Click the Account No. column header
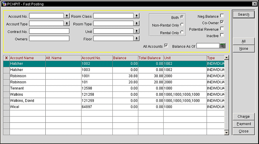Screen dimensions: 259x144 click(x=97, y=58)
